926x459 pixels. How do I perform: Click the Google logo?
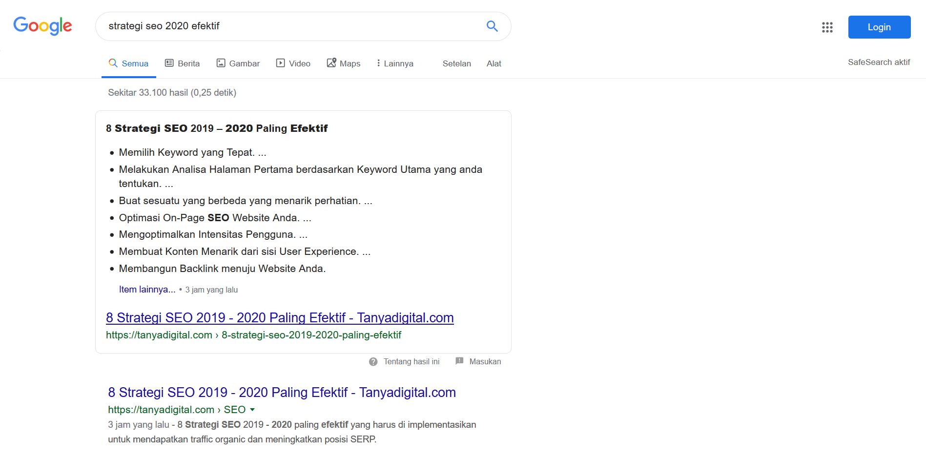click(x=42, y=26)
